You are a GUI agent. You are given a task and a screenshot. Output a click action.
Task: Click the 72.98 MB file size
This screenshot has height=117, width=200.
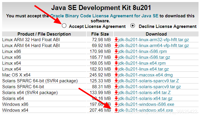coord(101,40)
